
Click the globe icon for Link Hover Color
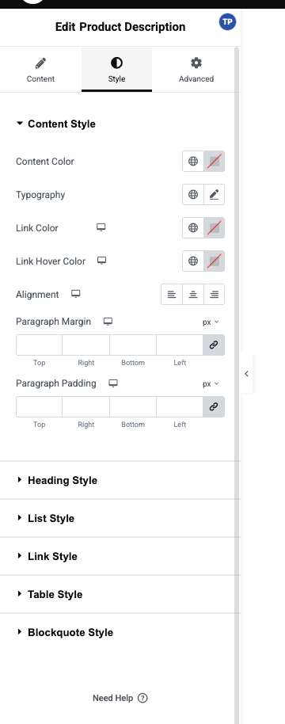click(193, 261)
